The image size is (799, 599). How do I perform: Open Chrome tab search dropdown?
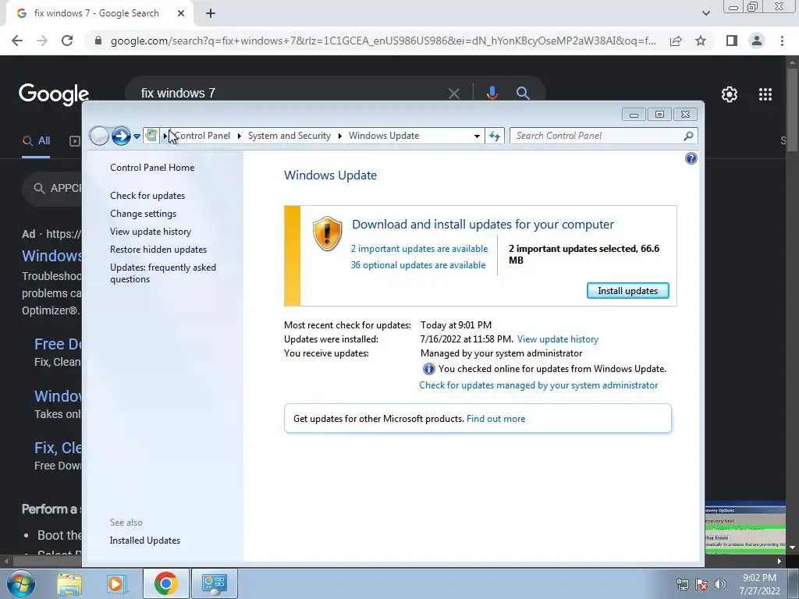point(705,13)
